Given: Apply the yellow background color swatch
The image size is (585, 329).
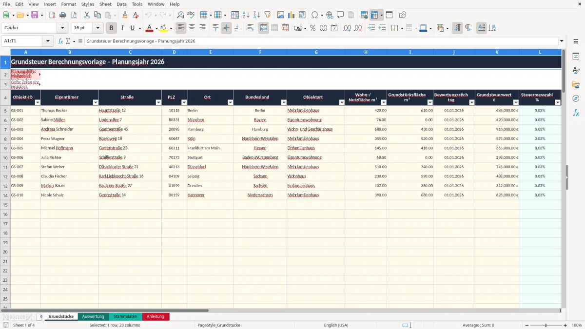Looking at the screenshot, I should pyautogui.click(x=163, y=28).
